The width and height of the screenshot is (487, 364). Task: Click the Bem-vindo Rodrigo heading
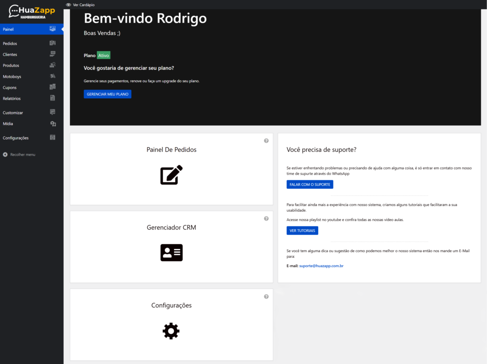pos(145,19)
